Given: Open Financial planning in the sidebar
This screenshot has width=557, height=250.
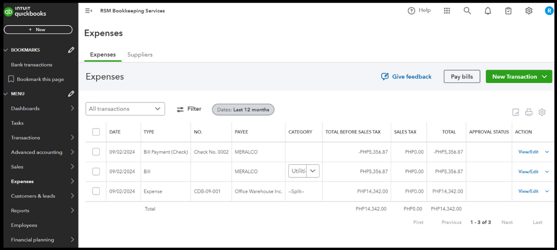Looking at the screenshot, I should pos(33,239).
